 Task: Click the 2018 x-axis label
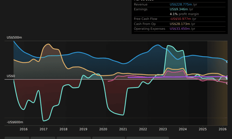64,129
